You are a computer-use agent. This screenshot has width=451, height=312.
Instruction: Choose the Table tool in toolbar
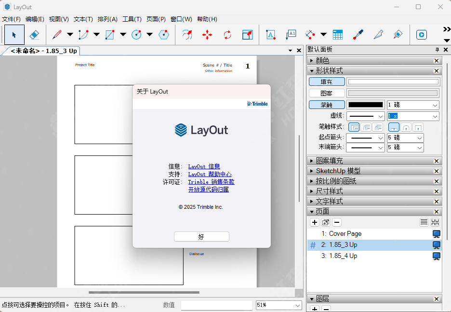pos(337,35)
